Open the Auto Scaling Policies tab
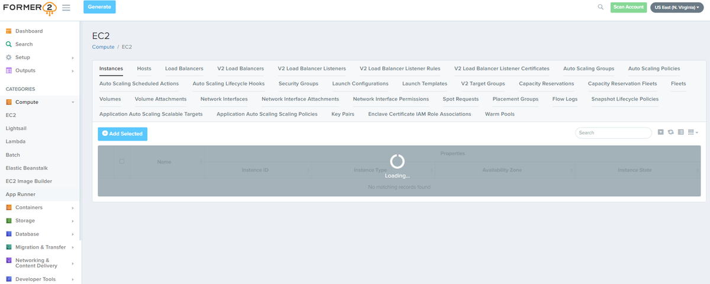This screenshot has width=710, height=284. tap(654, 68)
